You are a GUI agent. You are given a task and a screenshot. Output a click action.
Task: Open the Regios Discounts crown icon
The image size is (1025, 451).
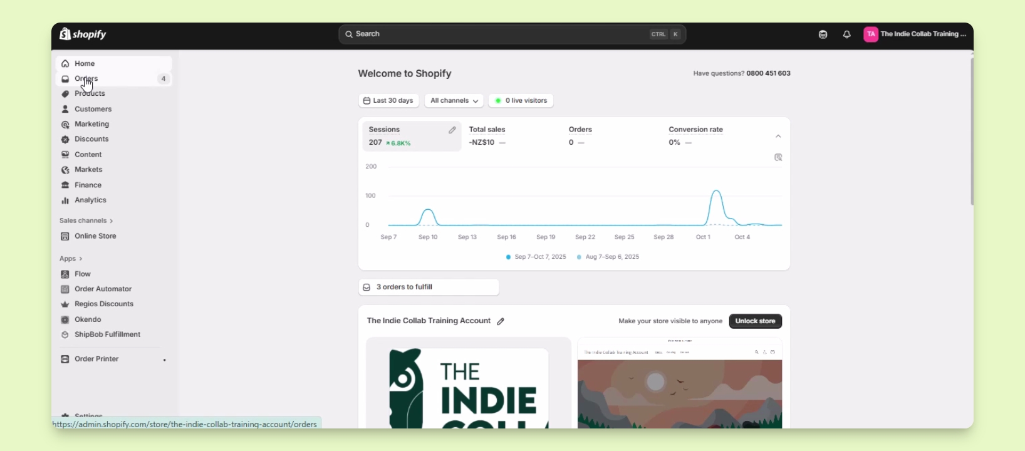point(65,304)
